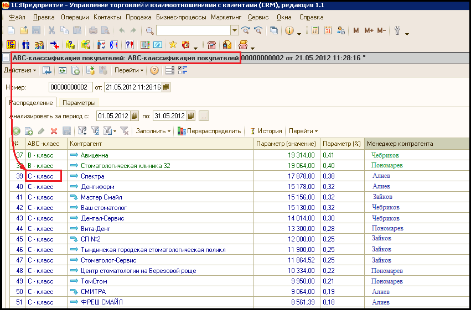
Task: Click the e-mail @ icon
Action: point(158,45)
